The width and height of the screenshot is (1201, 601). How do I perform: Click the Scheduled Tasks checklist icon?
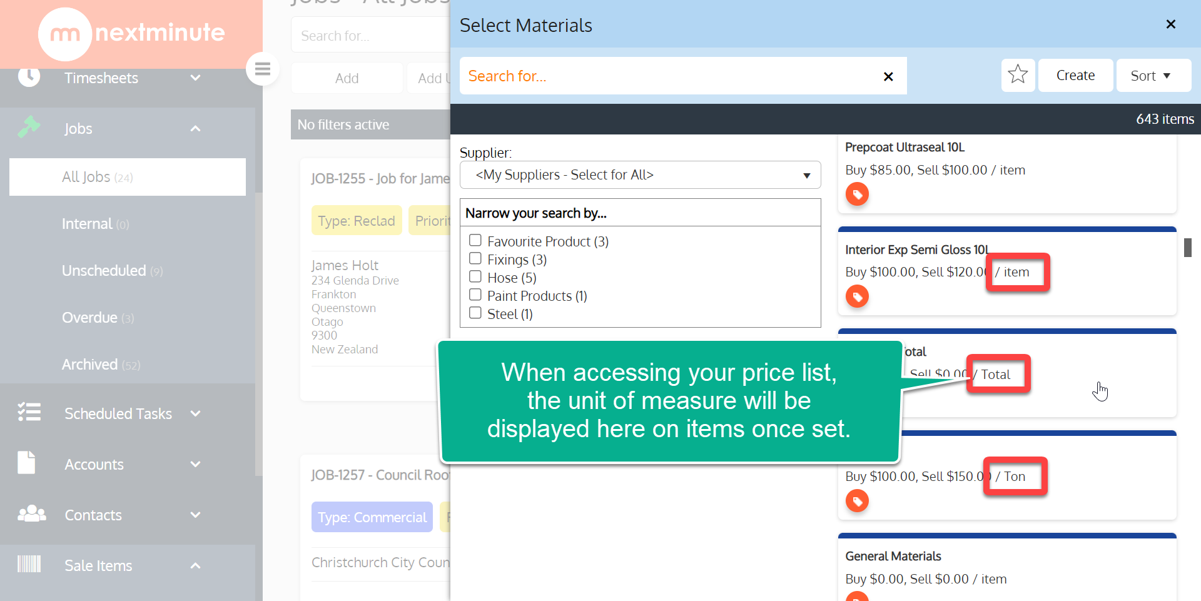click(29, 412)
